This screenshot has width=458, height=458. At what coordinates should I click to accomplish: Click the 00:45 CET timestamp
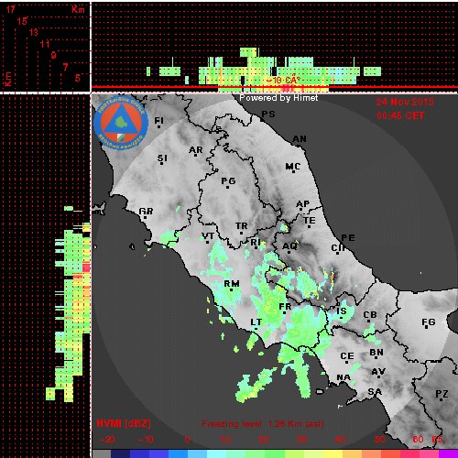tap(400, 115)
